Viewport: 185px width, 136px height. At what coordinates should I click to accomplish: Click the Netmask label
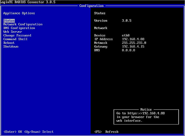(x=101, y=43)
